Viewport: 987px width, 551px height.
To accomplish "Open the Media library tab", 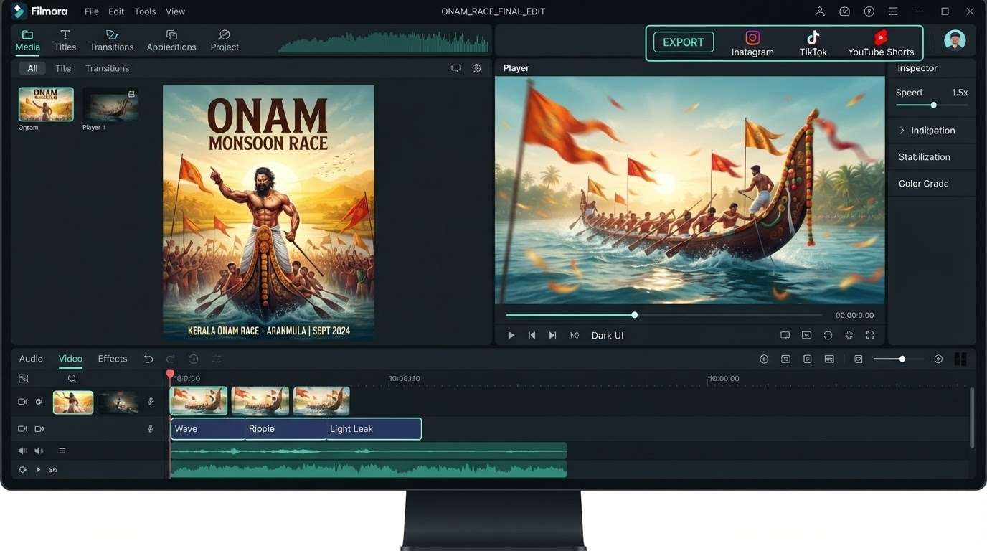I will pos(28,41).
